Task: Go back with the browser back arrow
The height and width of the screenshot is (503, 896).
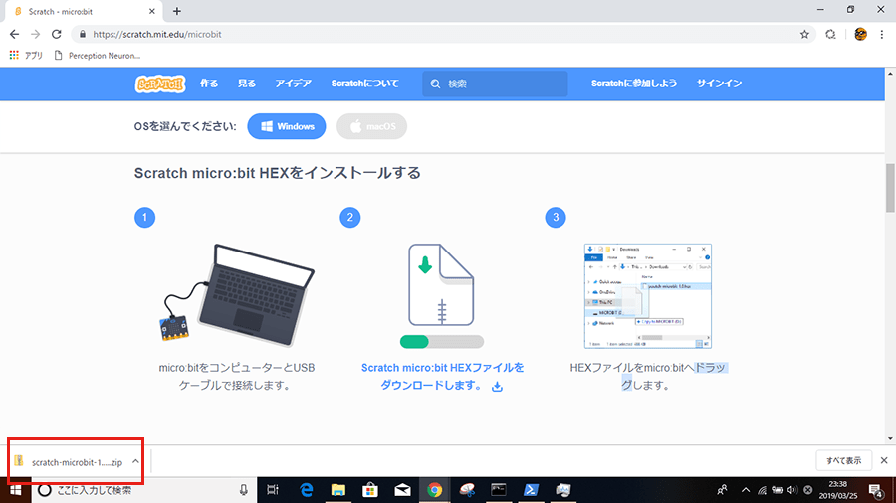Action: (14, 34)
